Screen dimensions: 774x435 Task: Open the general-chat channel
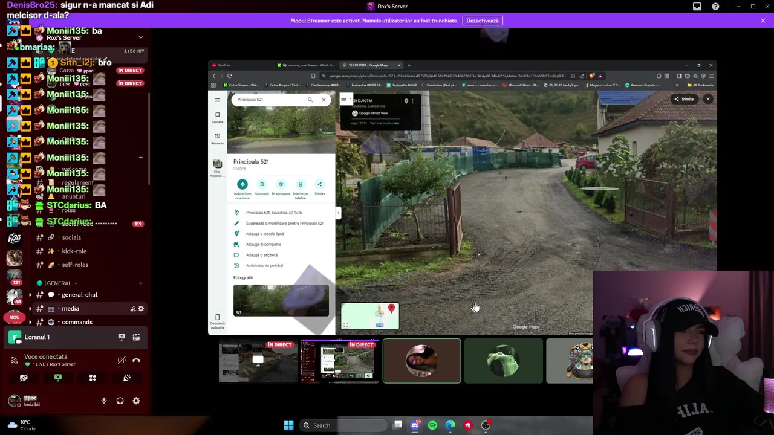click(79, 295)
